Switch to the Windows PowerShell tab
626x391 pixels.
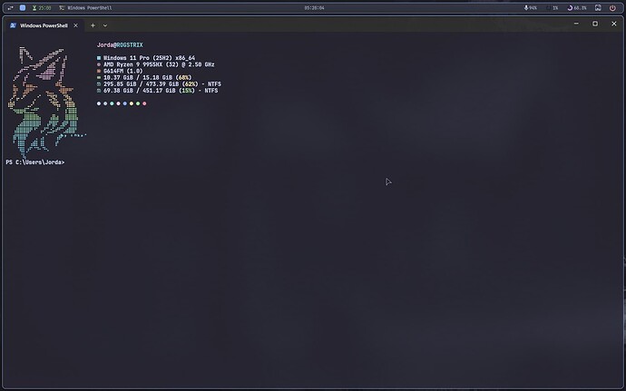pos(45,25)
